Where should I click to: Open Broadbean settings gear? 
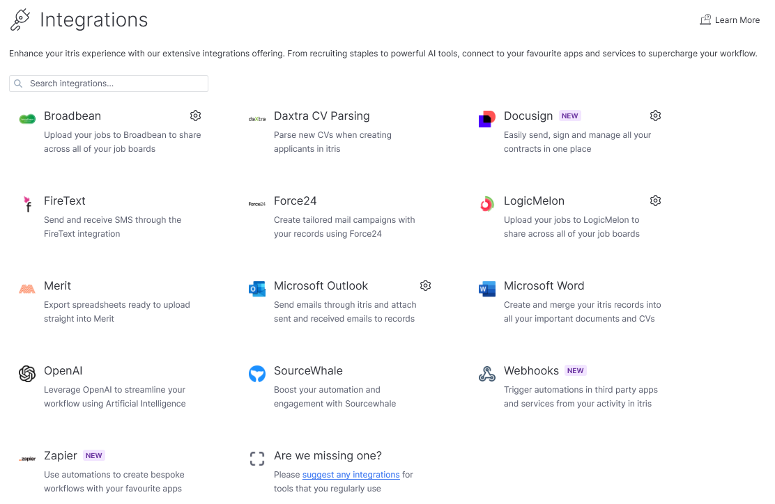[x=195, y=116]
